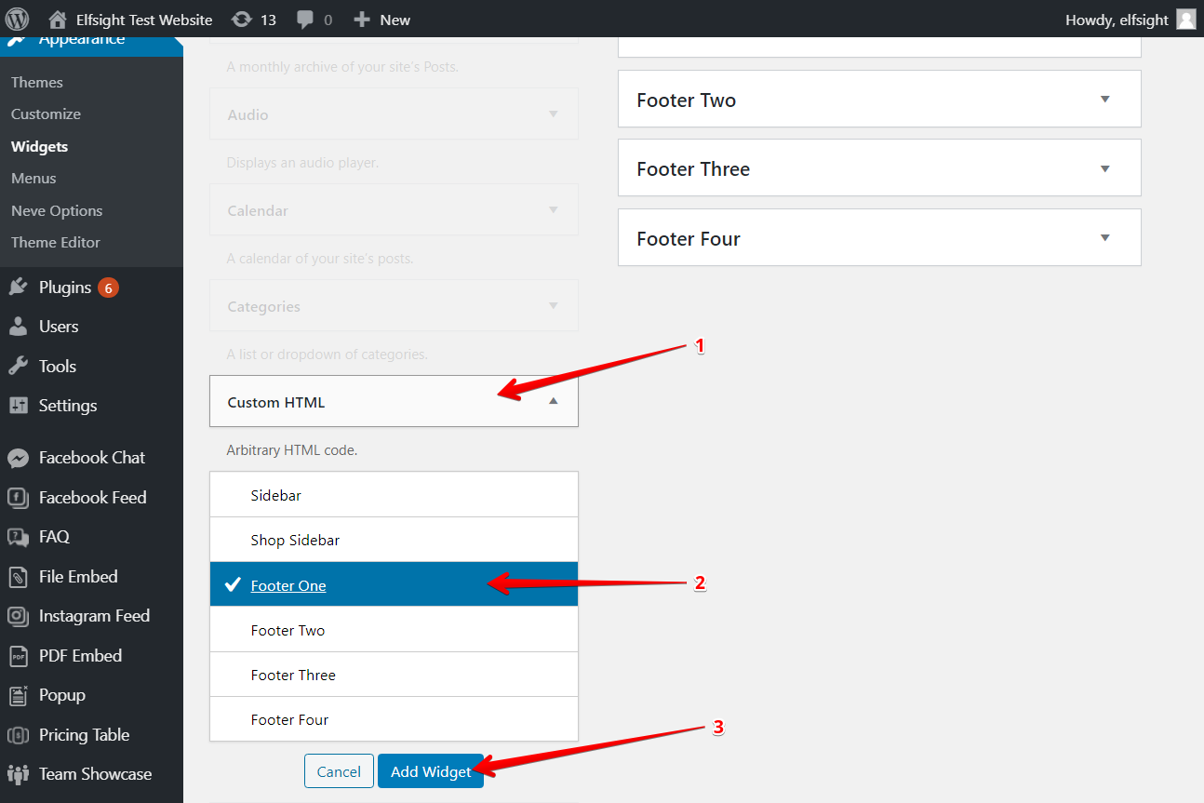Open the Facebook Chat plugin panel
Viewport: 1204px width, 803px height.
(x=92, y=457)
